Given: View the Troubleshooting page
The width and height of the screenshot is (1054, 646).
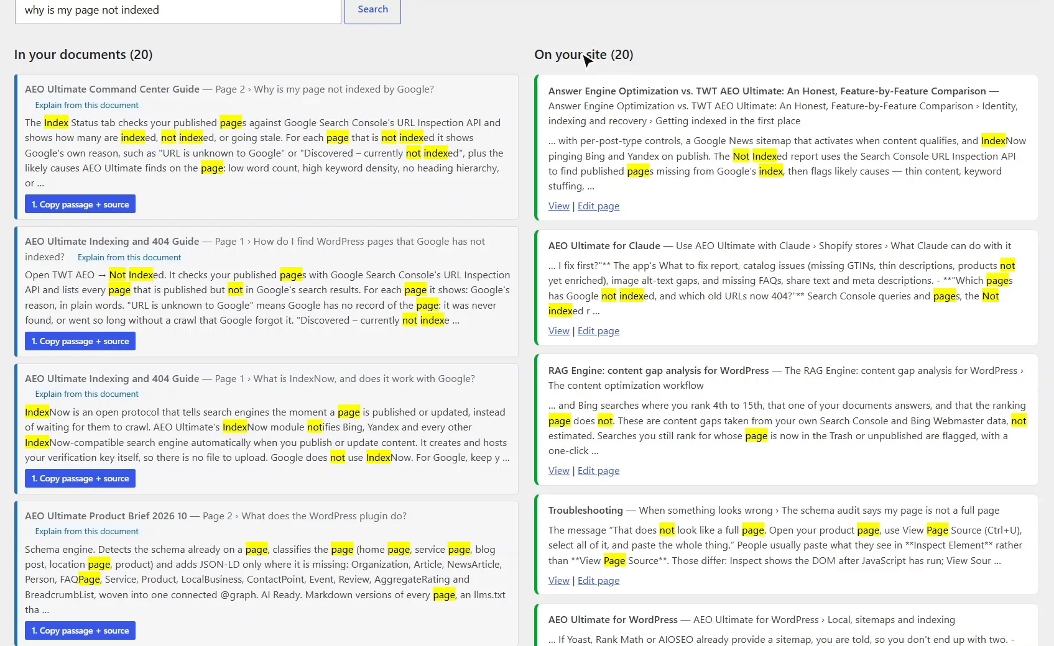Looking at the screenshot, I should coord(558,581).
